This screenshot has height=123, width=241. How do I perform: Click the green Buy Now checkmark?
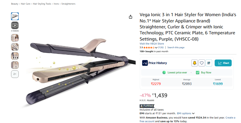(x=198, y=73)
